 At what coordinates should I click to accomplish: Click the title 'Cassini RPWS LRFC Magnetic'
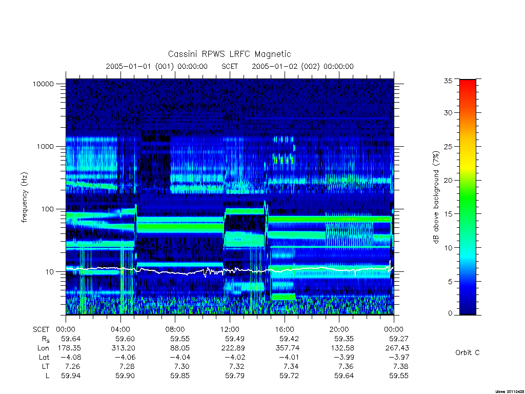[x=229, y=54]
